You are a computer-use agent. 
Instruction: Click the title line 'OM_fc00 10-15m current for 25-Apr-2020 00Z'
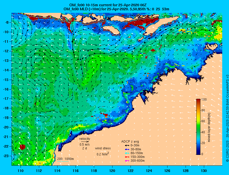tap(108, 5)
